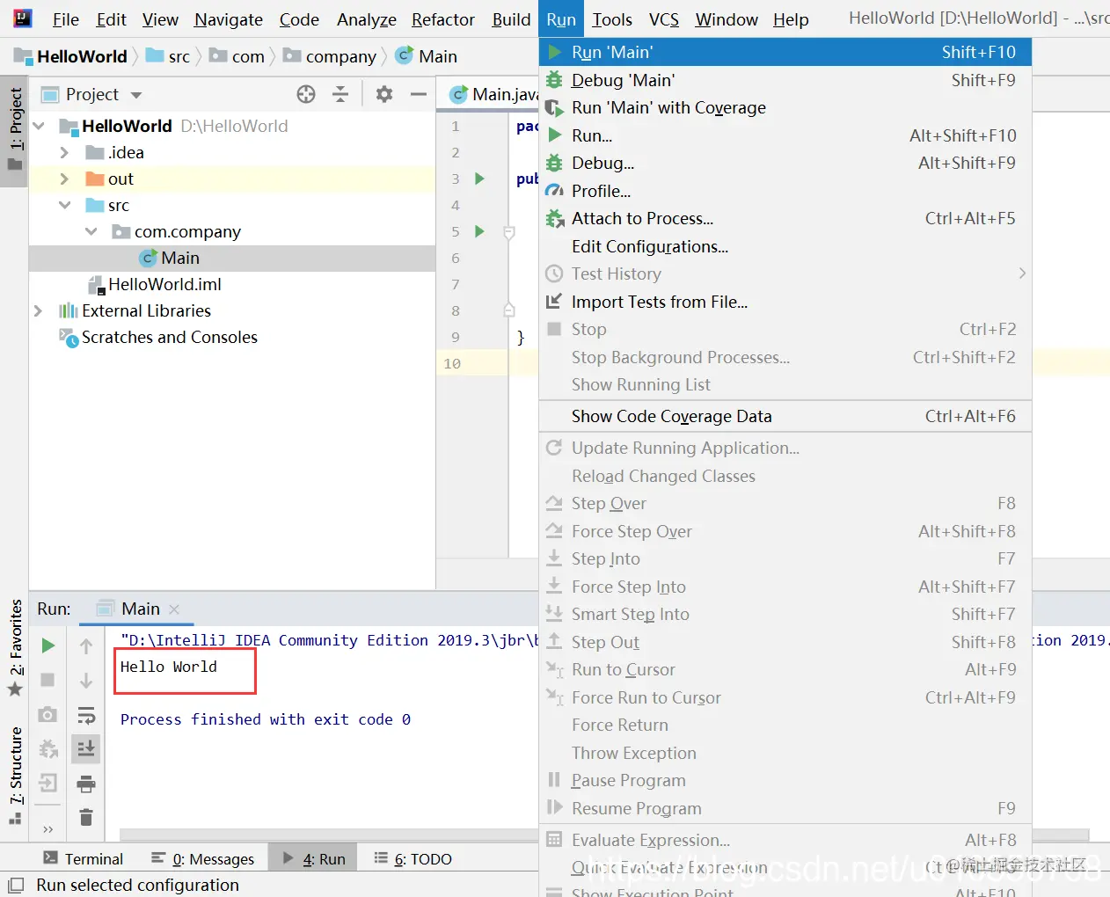Open the 2: Favorites side tab
1110x897 pixels.
pyautogui.click(x=15, y=646)
